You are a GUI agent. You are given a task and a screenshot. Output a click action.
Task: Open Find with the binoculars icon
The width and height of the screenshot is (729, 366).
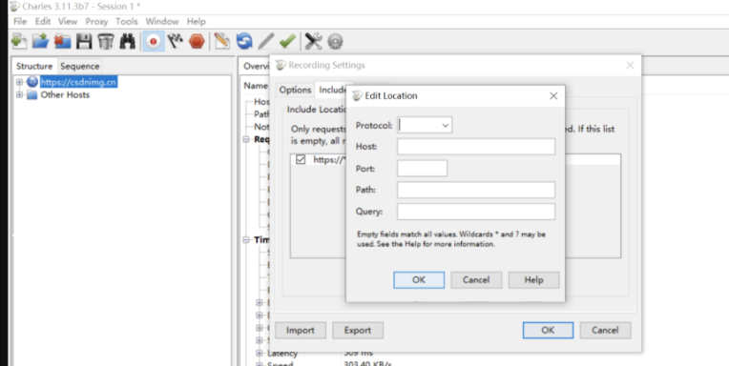pos(128,41)
